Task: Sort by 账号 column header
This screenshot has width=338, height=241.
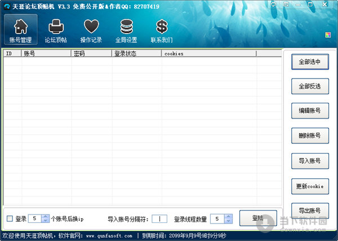Action: (x=46, y=54)
